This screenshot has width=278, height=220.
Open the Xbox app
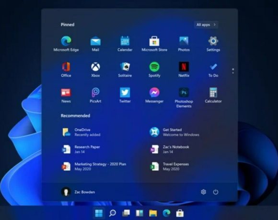95,69
